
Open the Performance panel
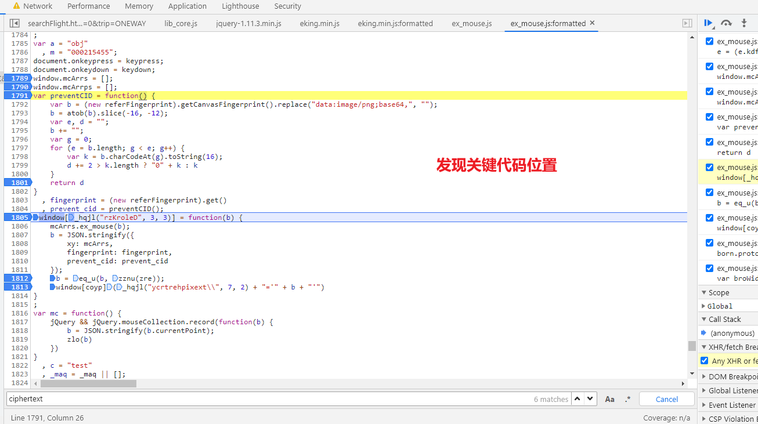tap(88, 6)
